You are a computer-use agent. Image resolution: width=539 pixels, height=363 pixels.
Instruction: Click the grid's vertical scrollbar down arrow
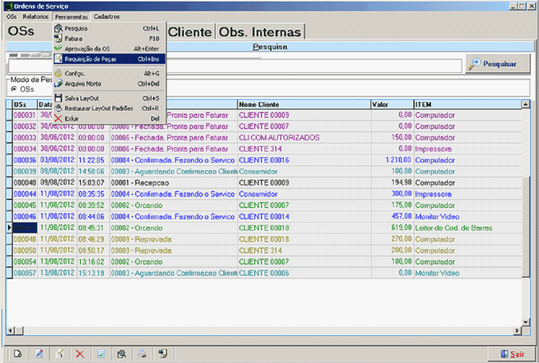[x=526, y=322]
